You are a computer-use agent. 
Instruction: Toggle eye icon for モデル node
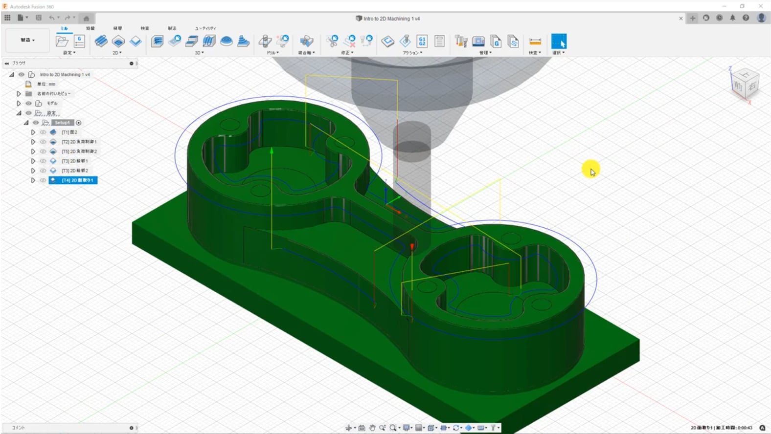pos(28,104)
